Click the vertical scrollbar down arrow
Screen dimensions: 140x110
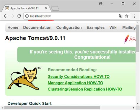point(138,103)
